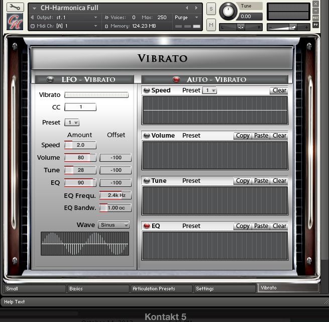
Task: Click the Vibrato amount slider bar
Action: click(96, 95)
